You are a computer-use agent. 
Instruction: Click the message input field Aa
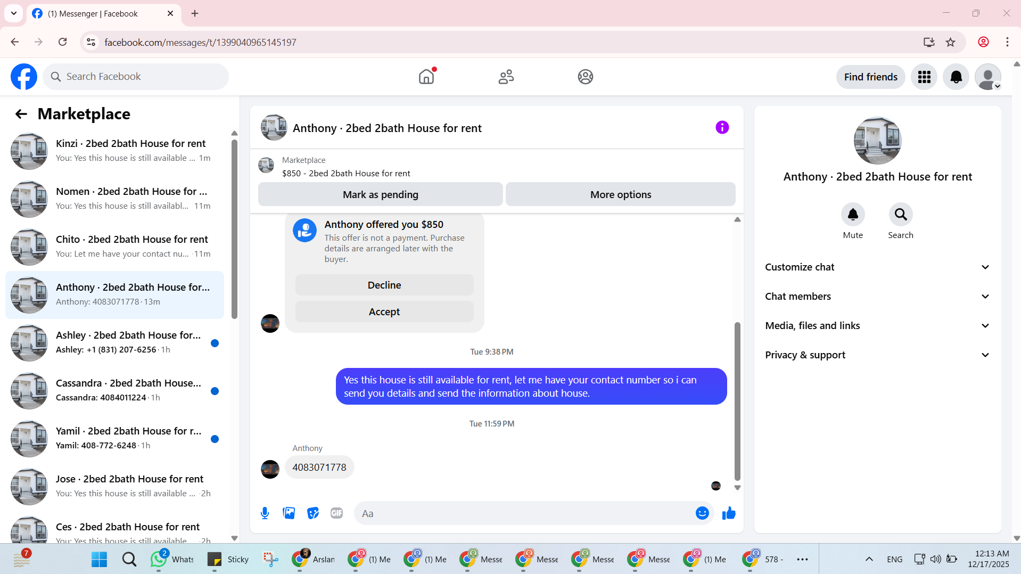coord(524,513)
